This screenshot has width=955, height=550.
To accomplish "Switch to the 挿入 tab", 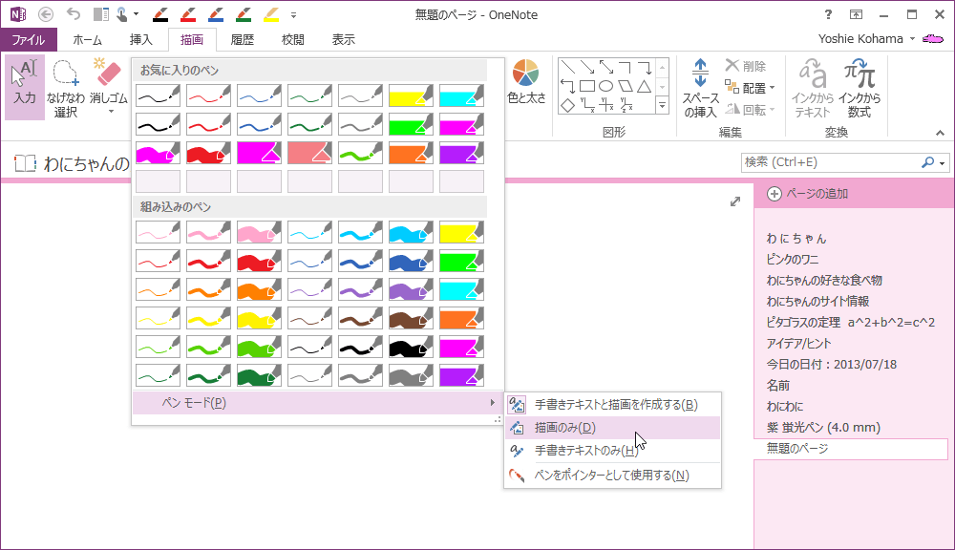I will pos(140,39).
